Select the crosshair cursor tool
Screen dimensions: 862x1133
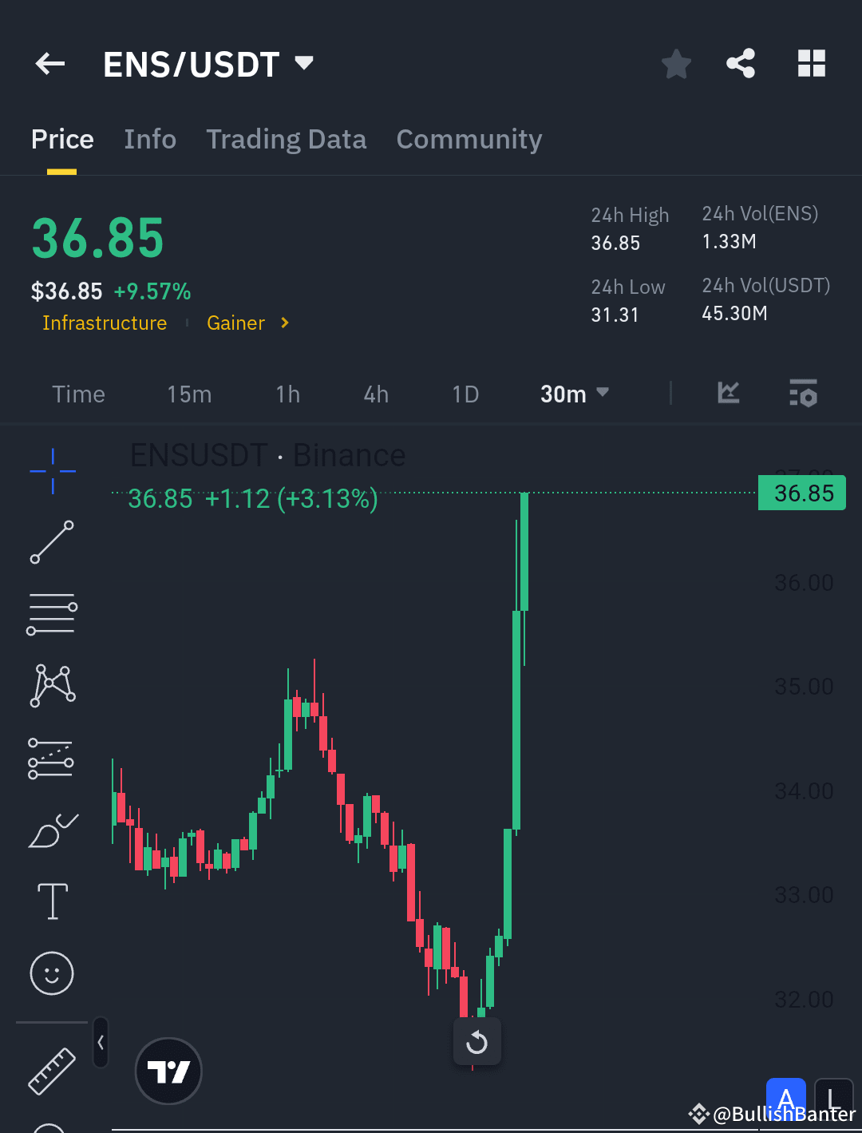coord(51,471)
